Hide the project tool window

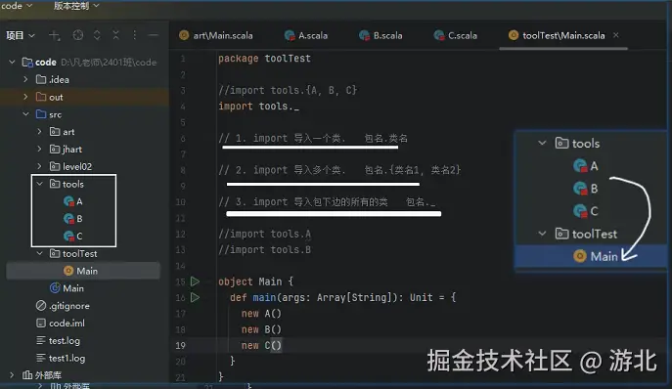[154, 35]
